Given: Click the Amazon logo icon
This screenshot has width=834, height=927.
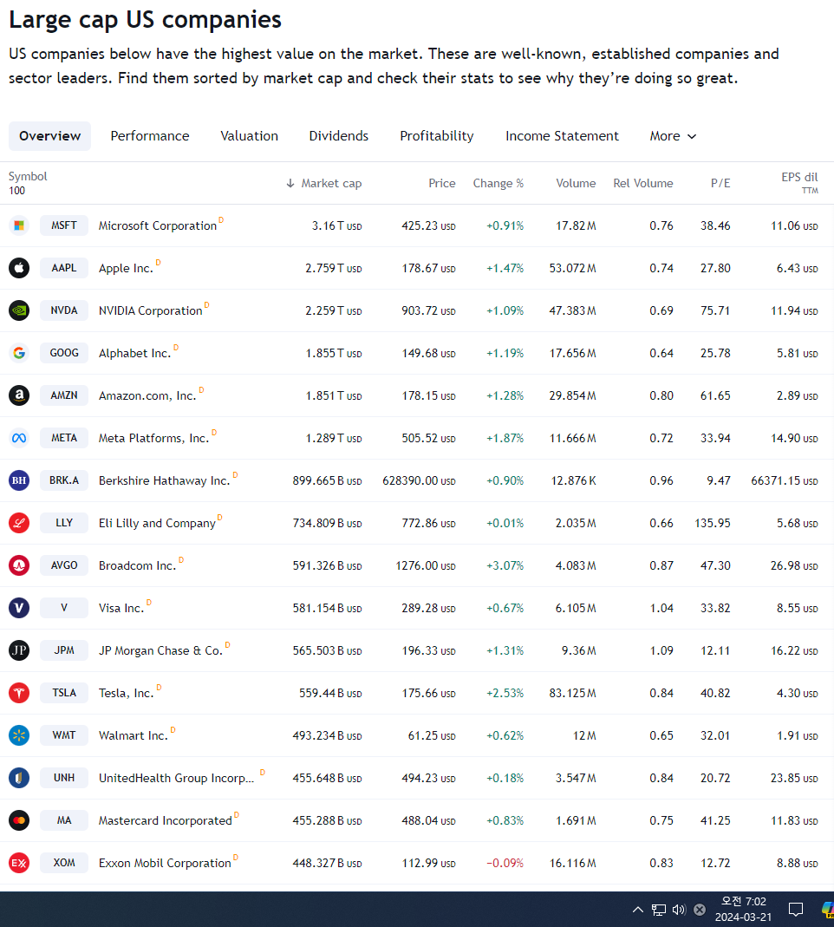Looking at the screenshot, I should point(19,395).
